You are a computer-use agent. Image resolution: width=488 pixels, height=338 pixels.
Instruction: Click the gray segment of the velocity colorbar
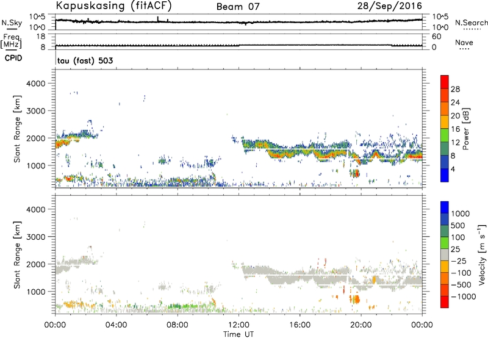pyautogui.click(x=445, y=255)
